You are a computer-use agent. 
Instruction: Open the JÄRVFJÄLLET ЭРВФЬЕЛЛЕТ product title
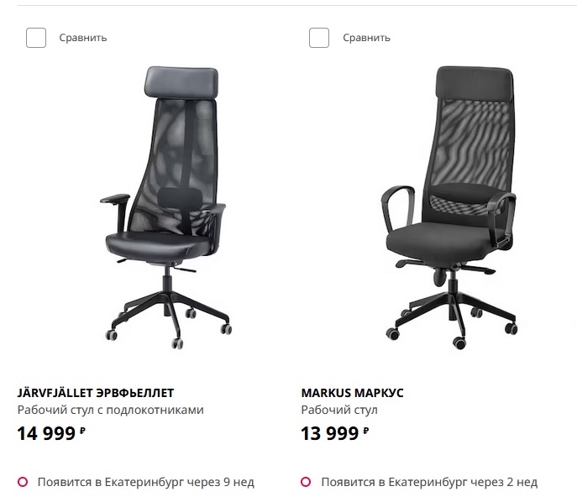point(95,393)
